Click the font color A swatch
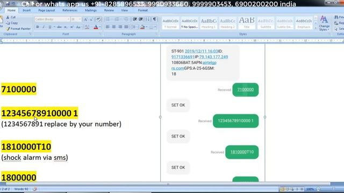 [96, 27]
